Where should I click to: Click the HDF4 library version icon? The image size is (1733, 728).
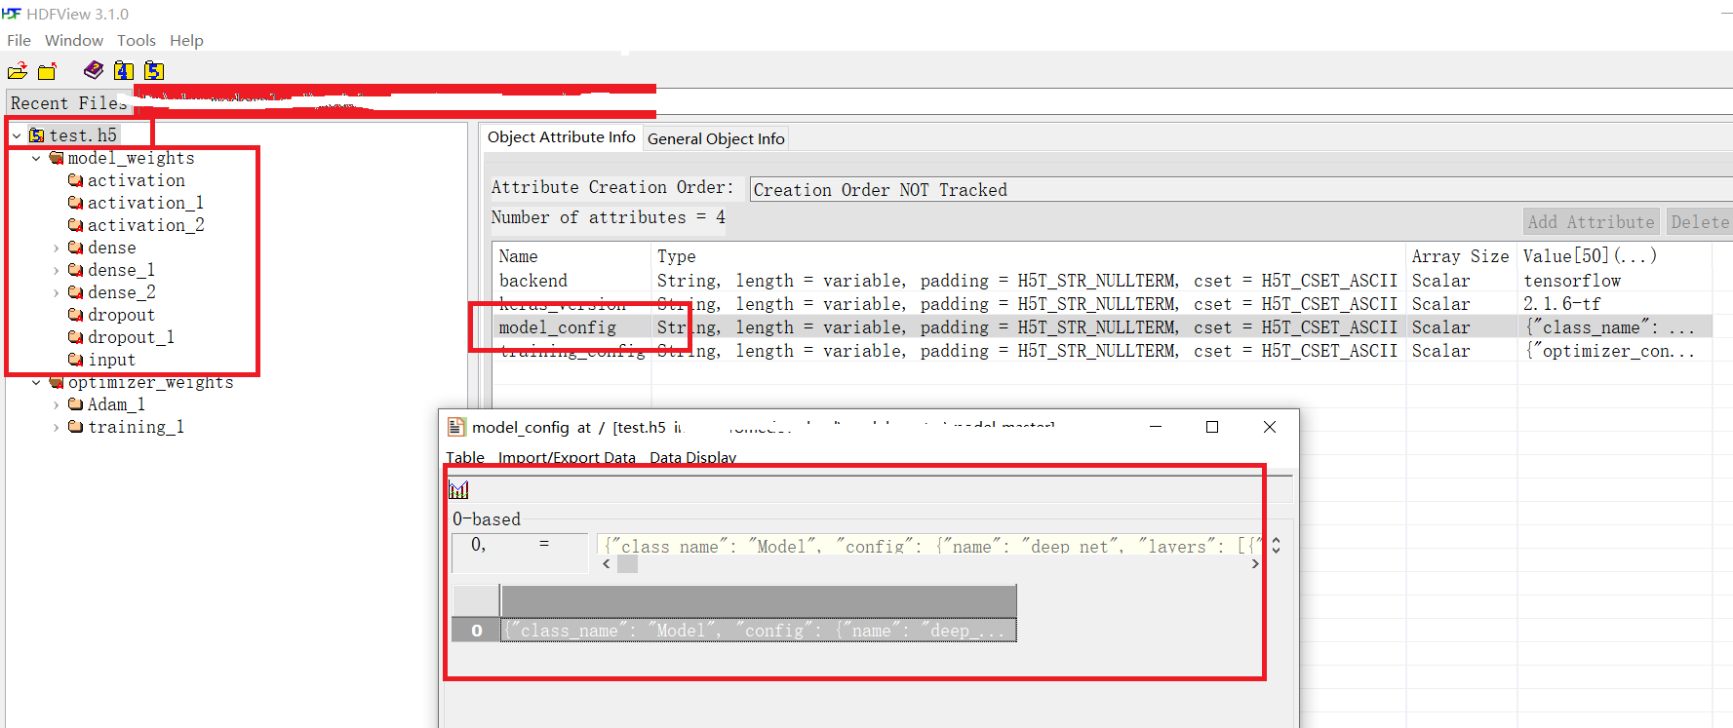pyautogui.click(x=123, y=70)
